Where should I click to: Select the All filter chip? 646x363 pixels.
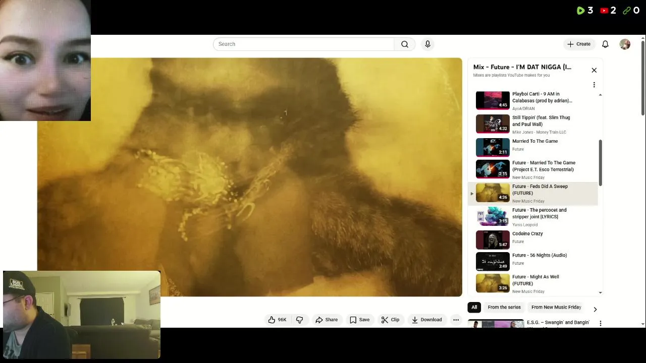474,307
